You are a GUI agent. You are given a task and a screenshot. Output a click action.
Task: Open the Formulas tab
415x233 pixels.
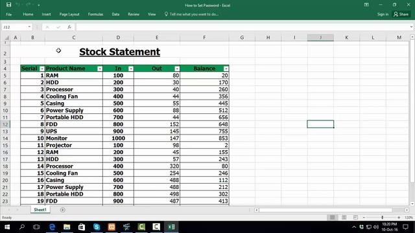[95, 14]
